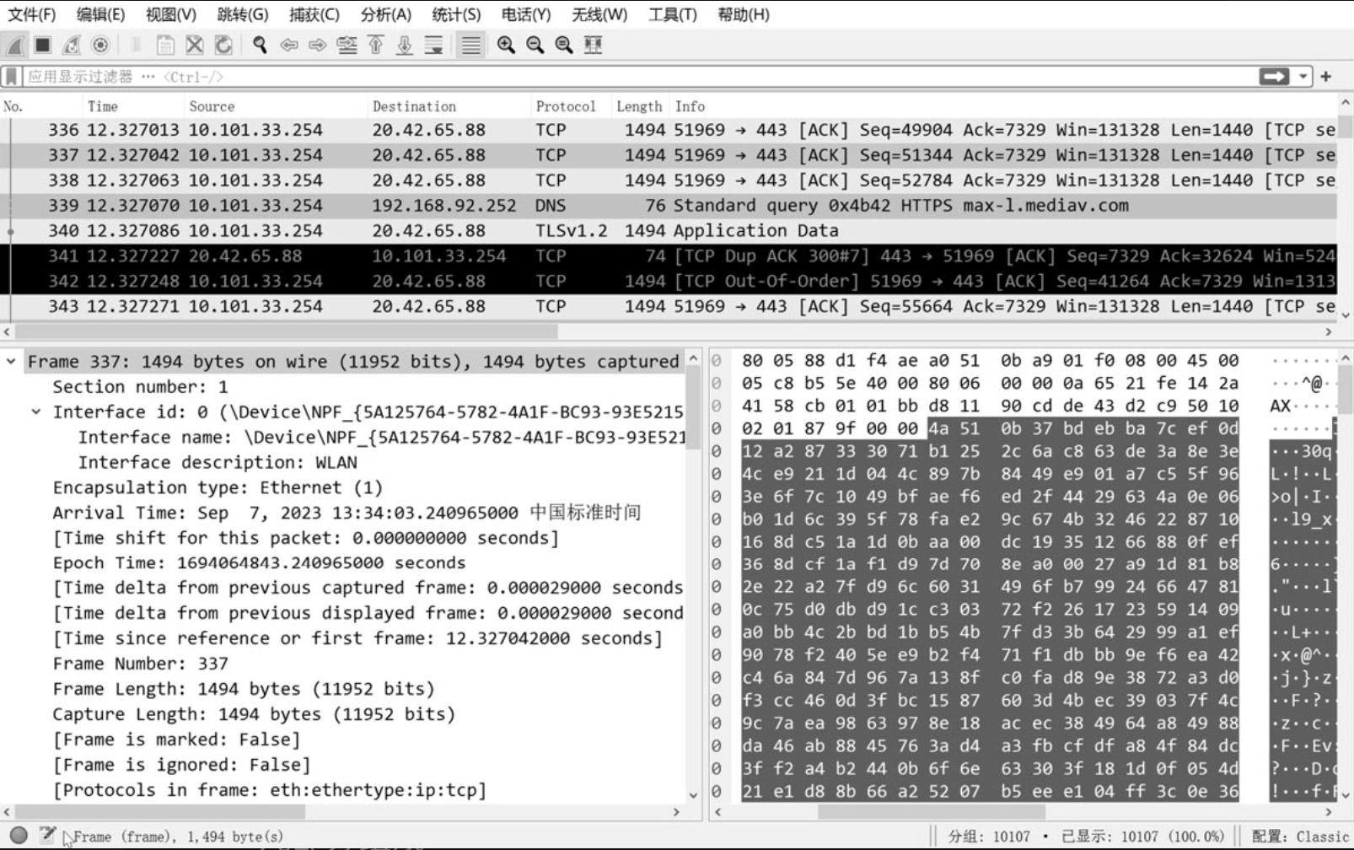1354x850 pixels.
Task: Restart the current capture
Action: (x=72, y=46)
